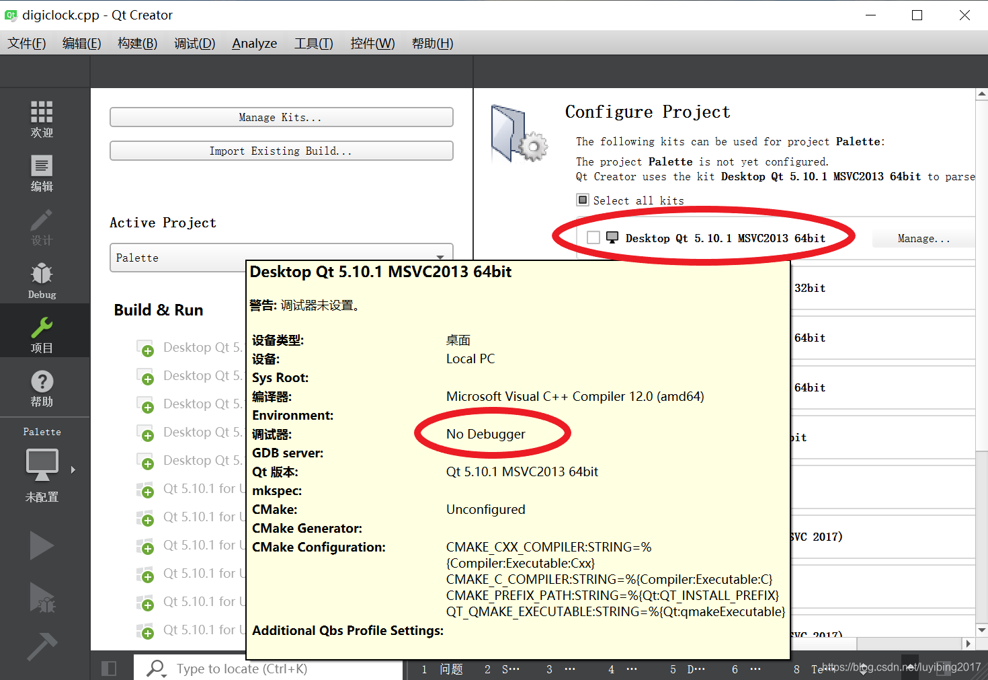Click the Import Existing Build... button
Image resolution: width=988 pixels, height=680 pixels.
pyautogui.click(x=282, y=151)
